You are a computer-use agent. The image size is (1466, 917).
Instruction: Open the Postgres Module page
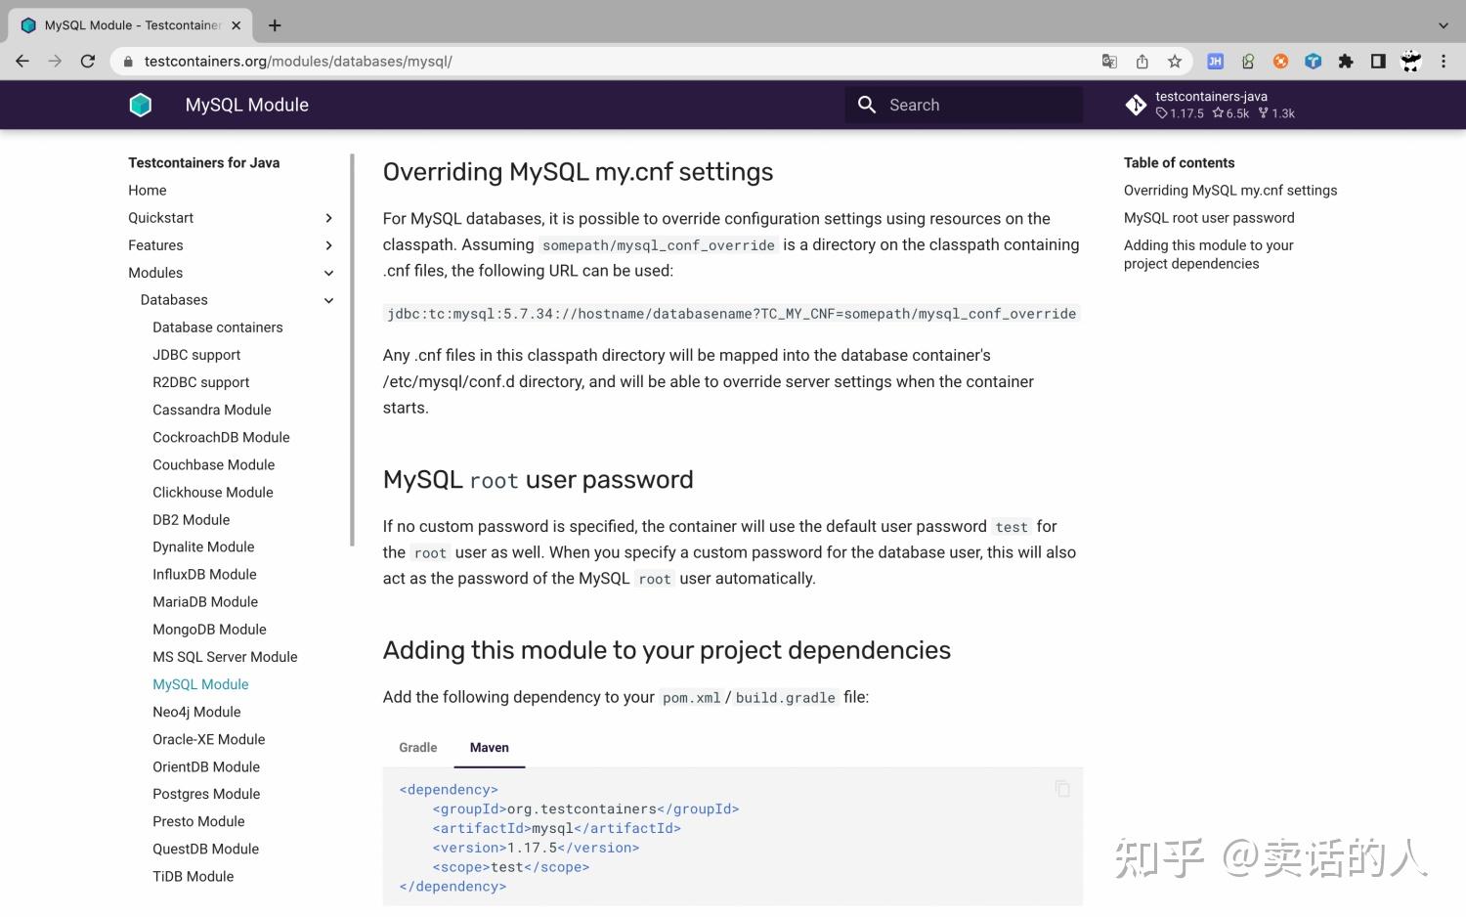206,794
